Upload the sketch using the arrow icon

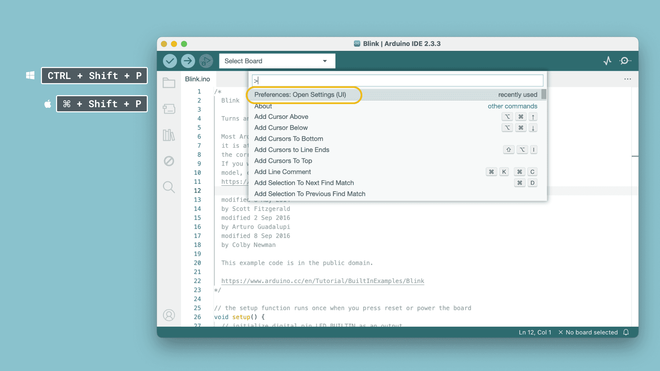(x=188, y=61)
